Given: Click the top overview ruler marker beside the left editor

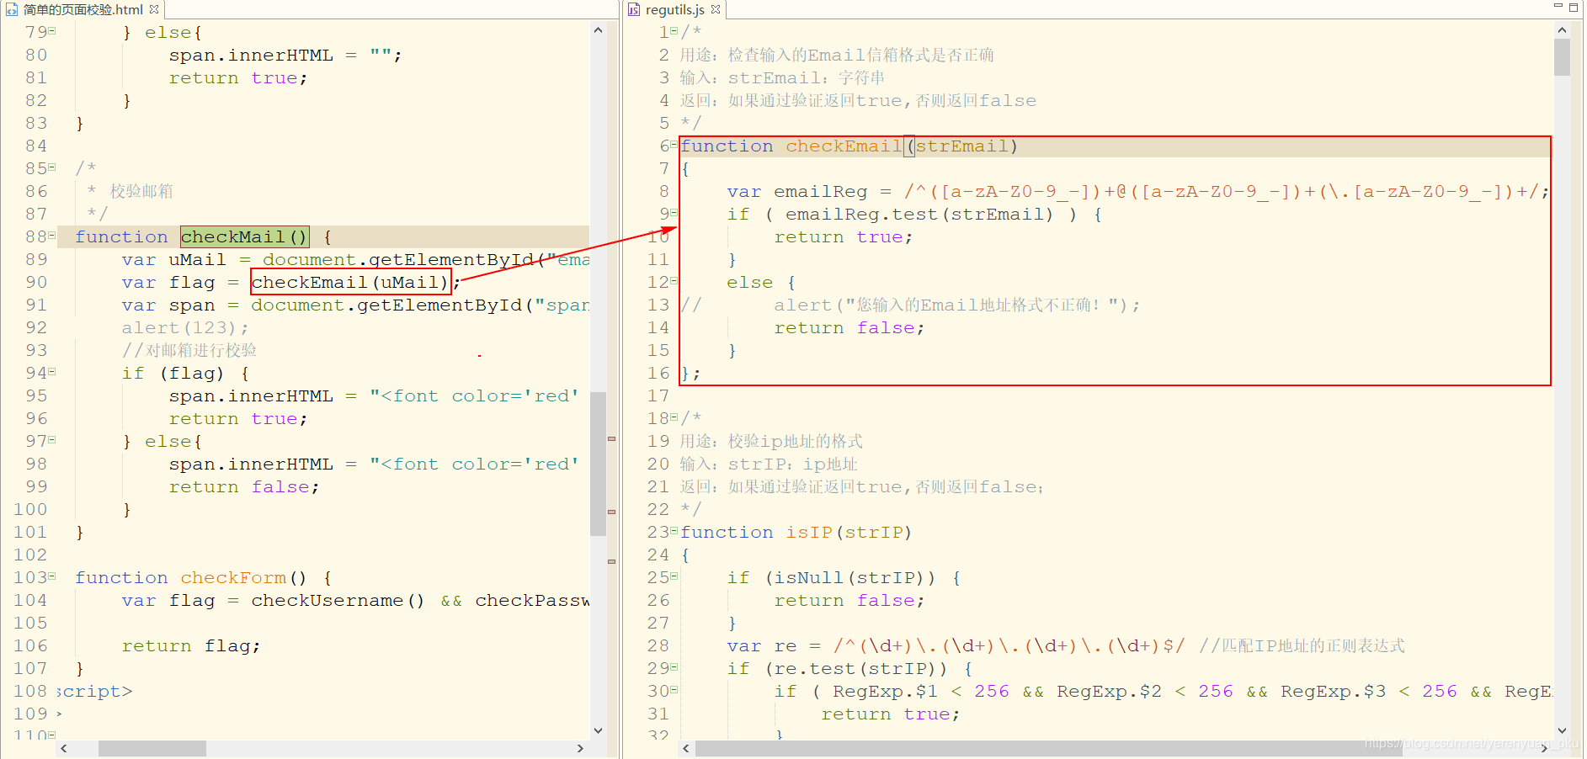Looking at the screenshot, I should point(611,438).
